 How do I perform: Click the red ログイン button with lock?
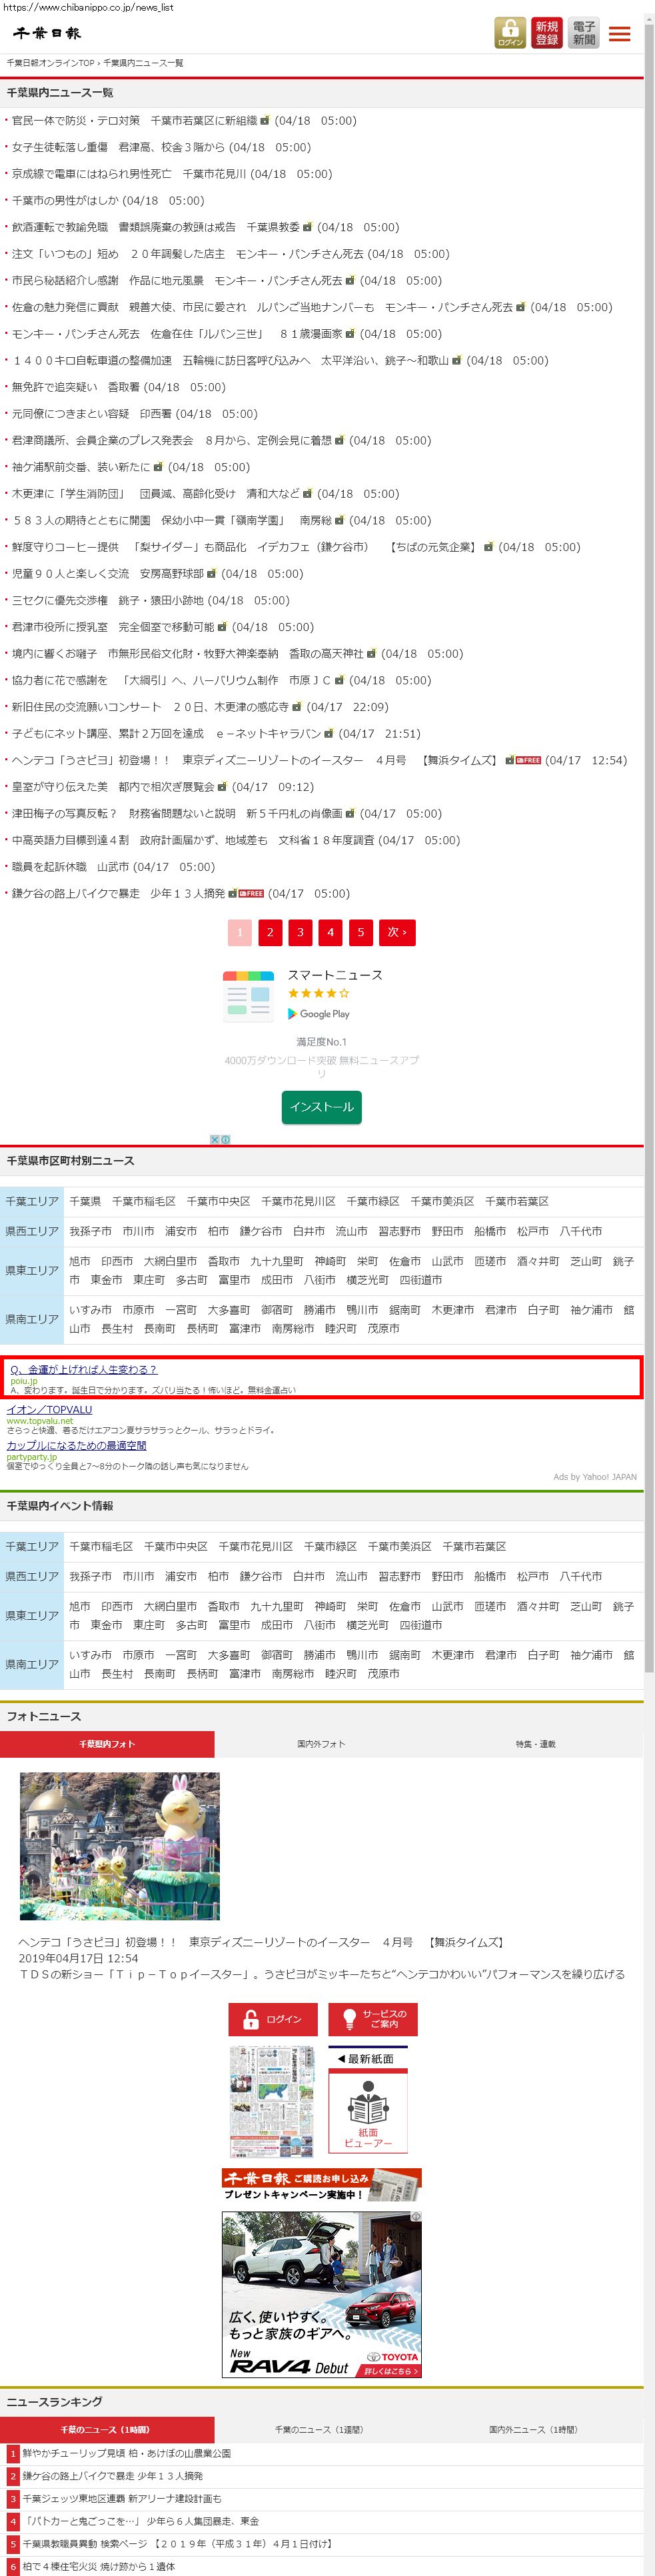click(273, 2019)
